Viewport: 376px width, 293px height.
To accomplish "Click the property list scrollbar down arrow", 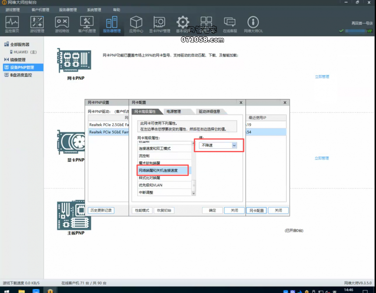I will click(x=194, y=193).
